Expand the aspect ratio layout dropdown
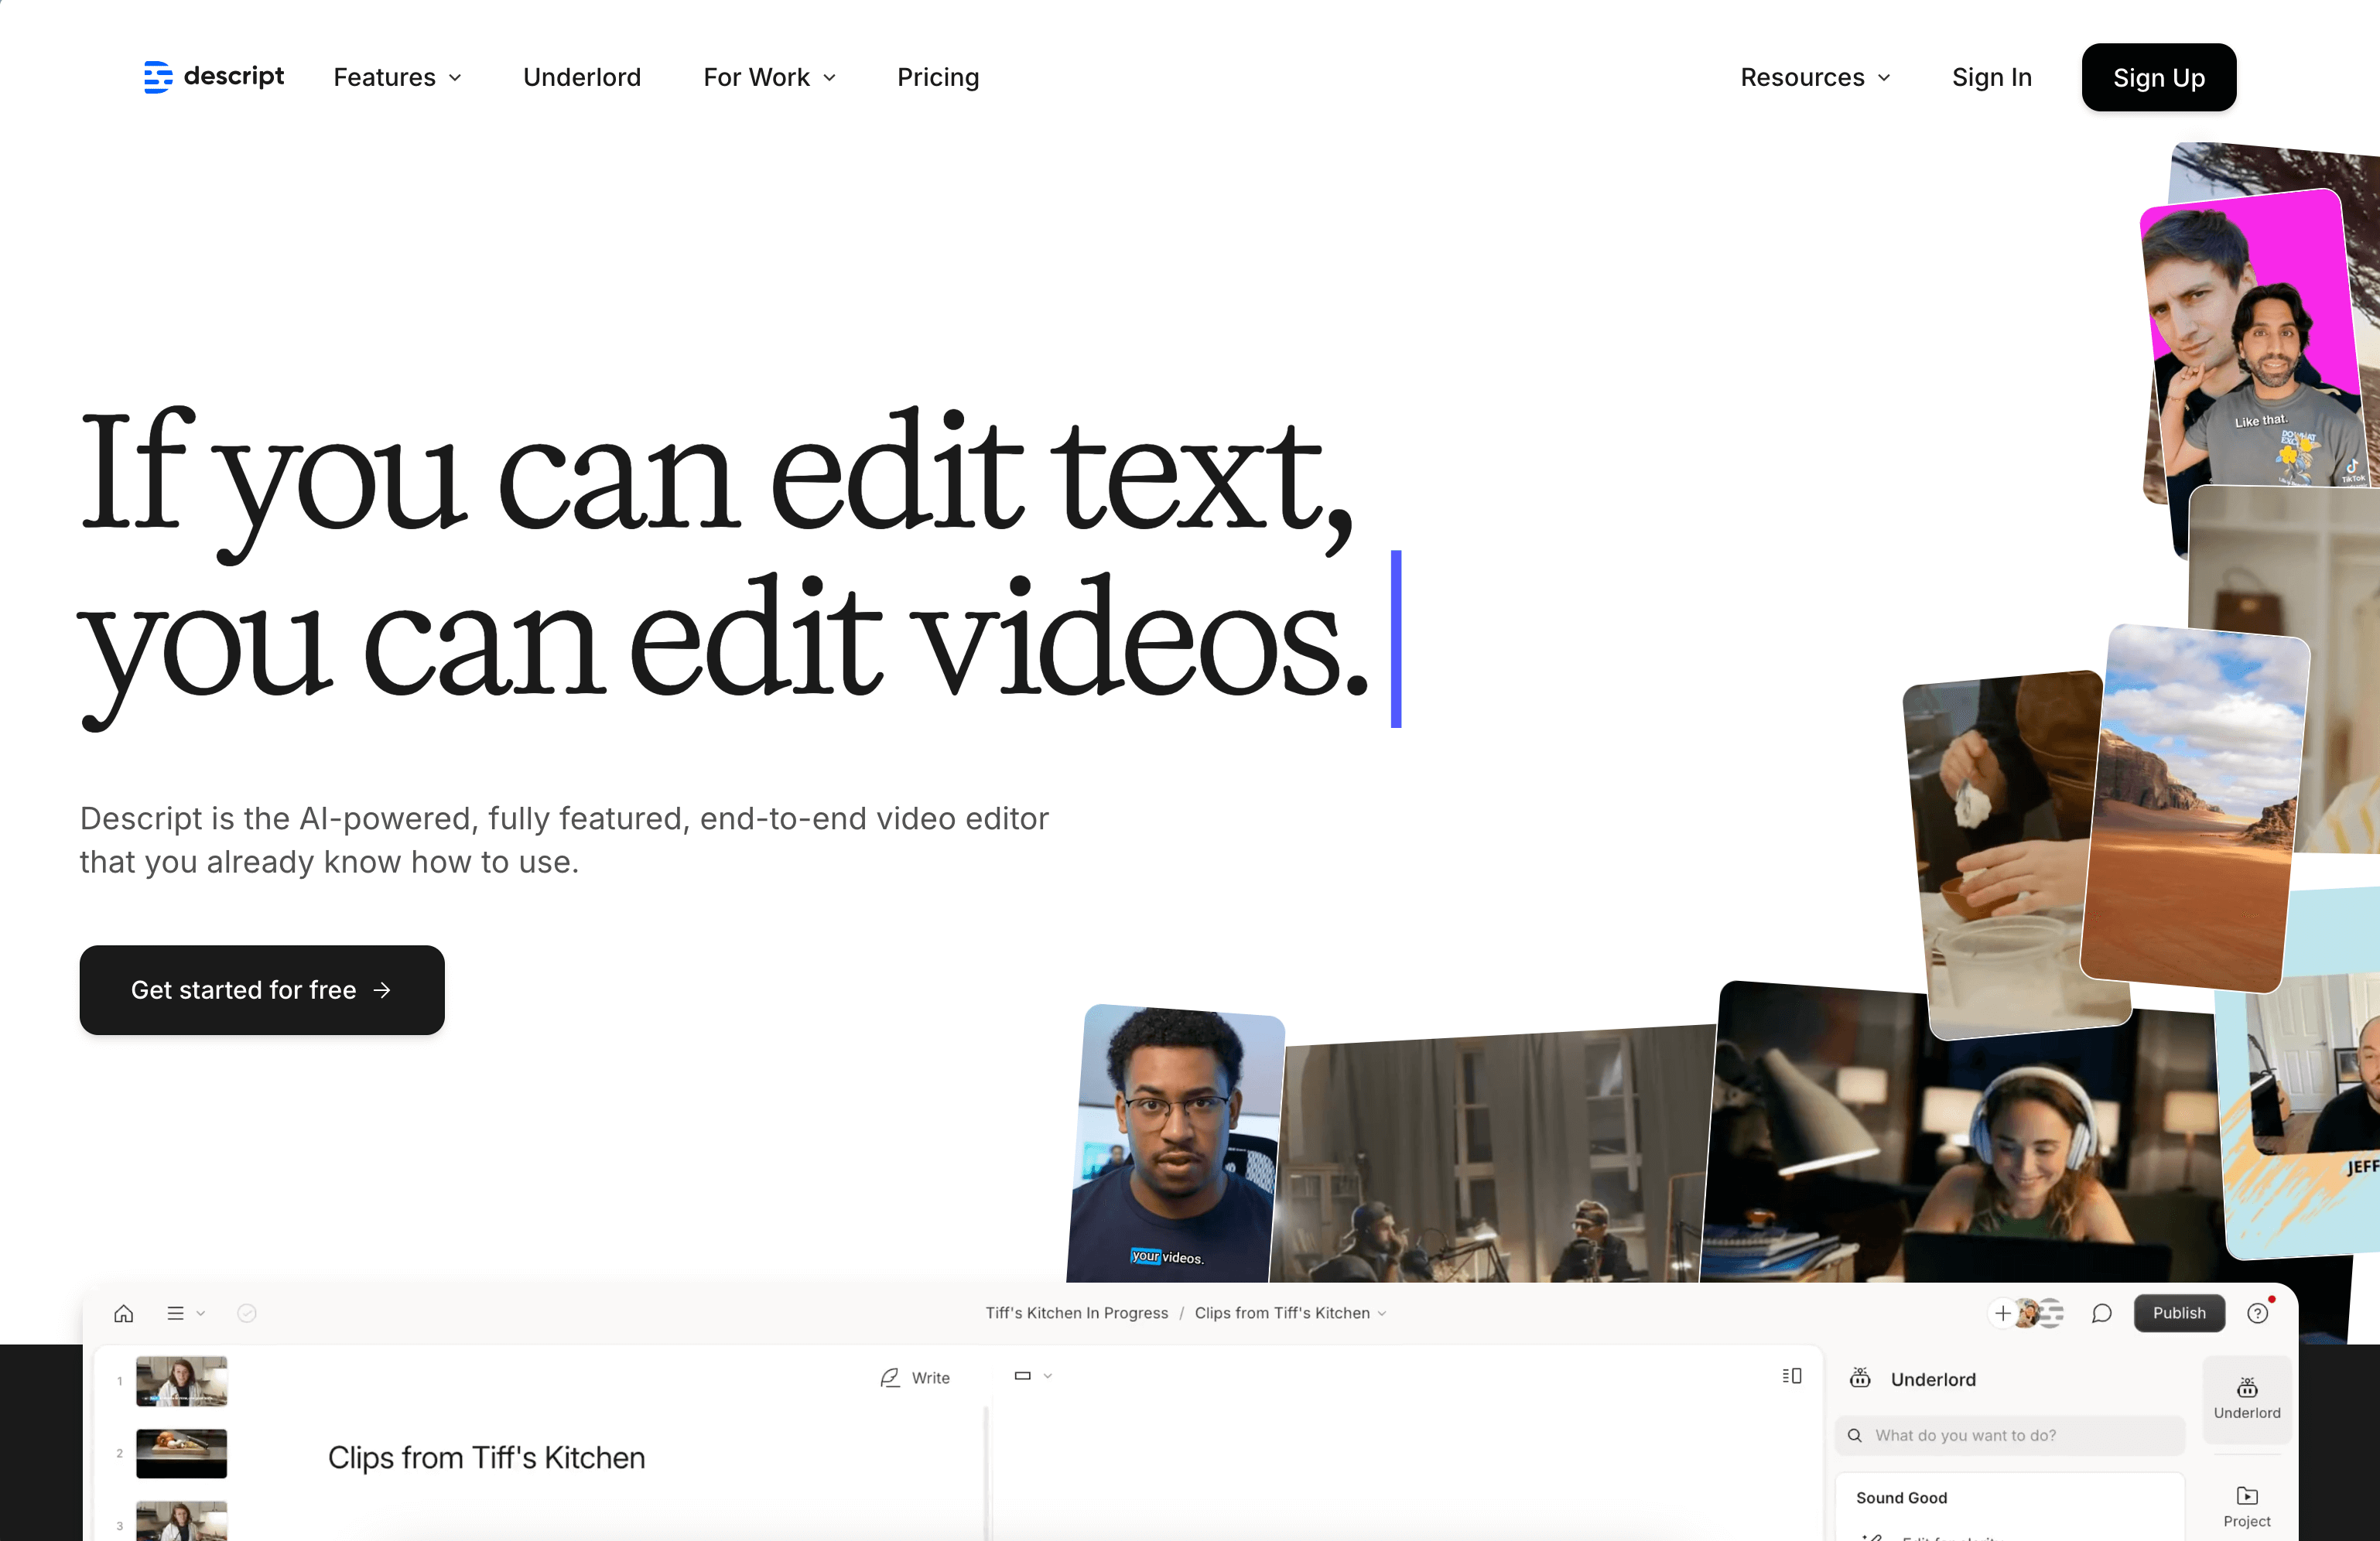The width and height of the screenshot is (2380, 1541). 1033,1376
